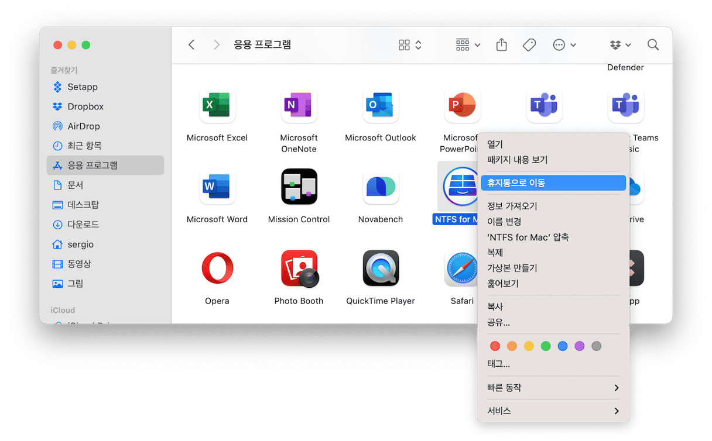Click the 응용 프로그램 window title
Viewport: 712px width, 441px height.
point(262,44)
